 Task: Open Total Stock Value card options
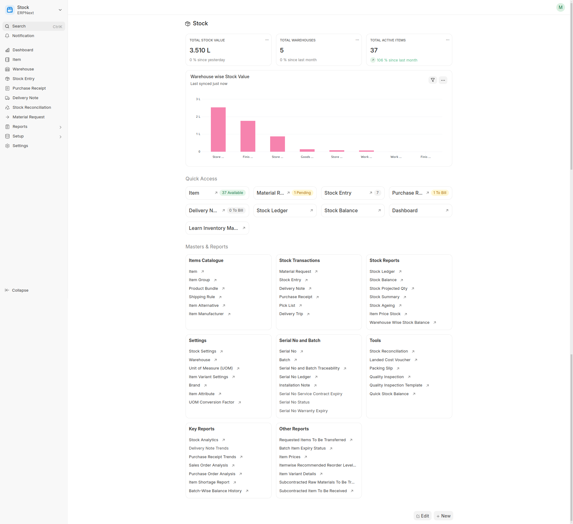[x=267, y=40]
